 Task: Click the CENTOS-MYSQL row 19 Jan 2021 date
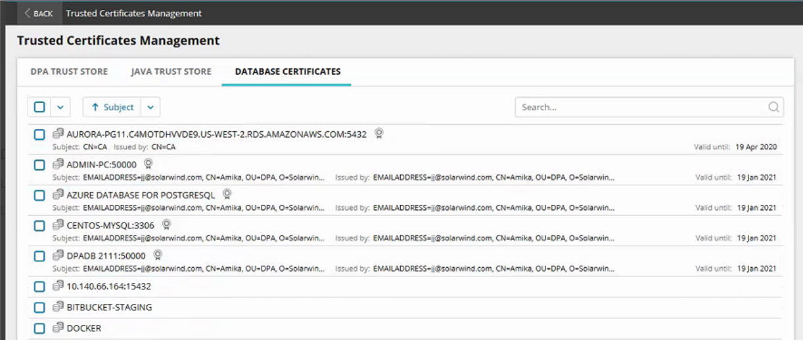click(756, 238)
